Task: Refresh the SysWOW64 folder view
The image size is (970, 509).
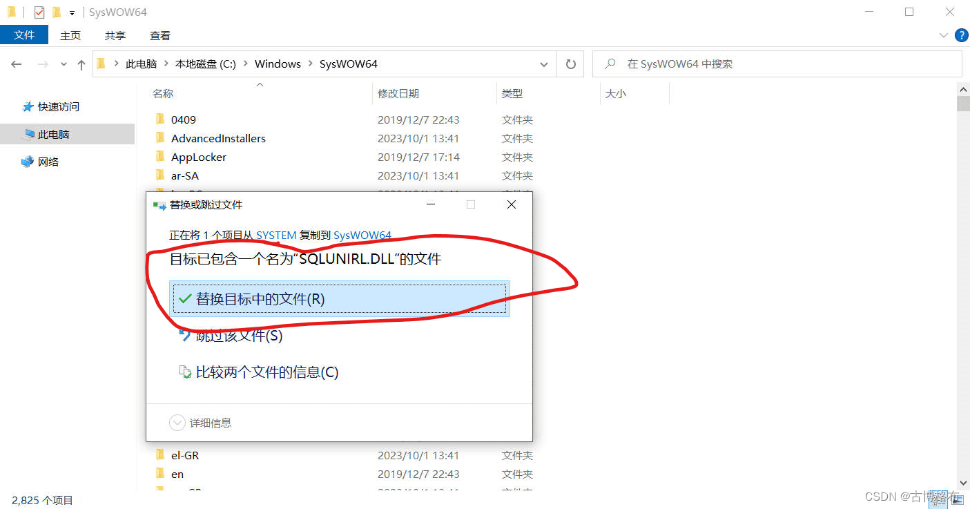Action: [x=570, y=64]
